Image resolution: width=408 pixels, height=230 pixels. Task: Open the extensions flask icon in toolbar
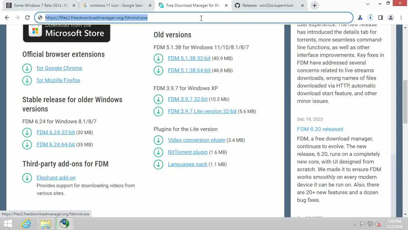tap(360, 18)
